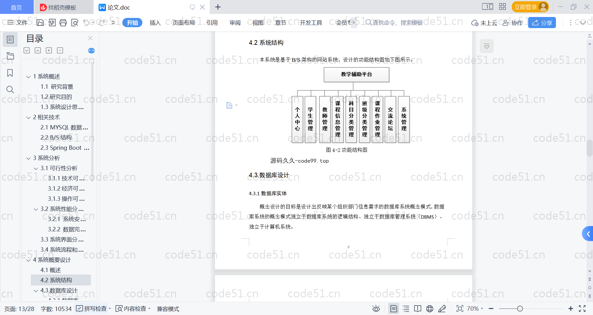Open 内容检查 dropdown in status bar

[x=133, y=309]
